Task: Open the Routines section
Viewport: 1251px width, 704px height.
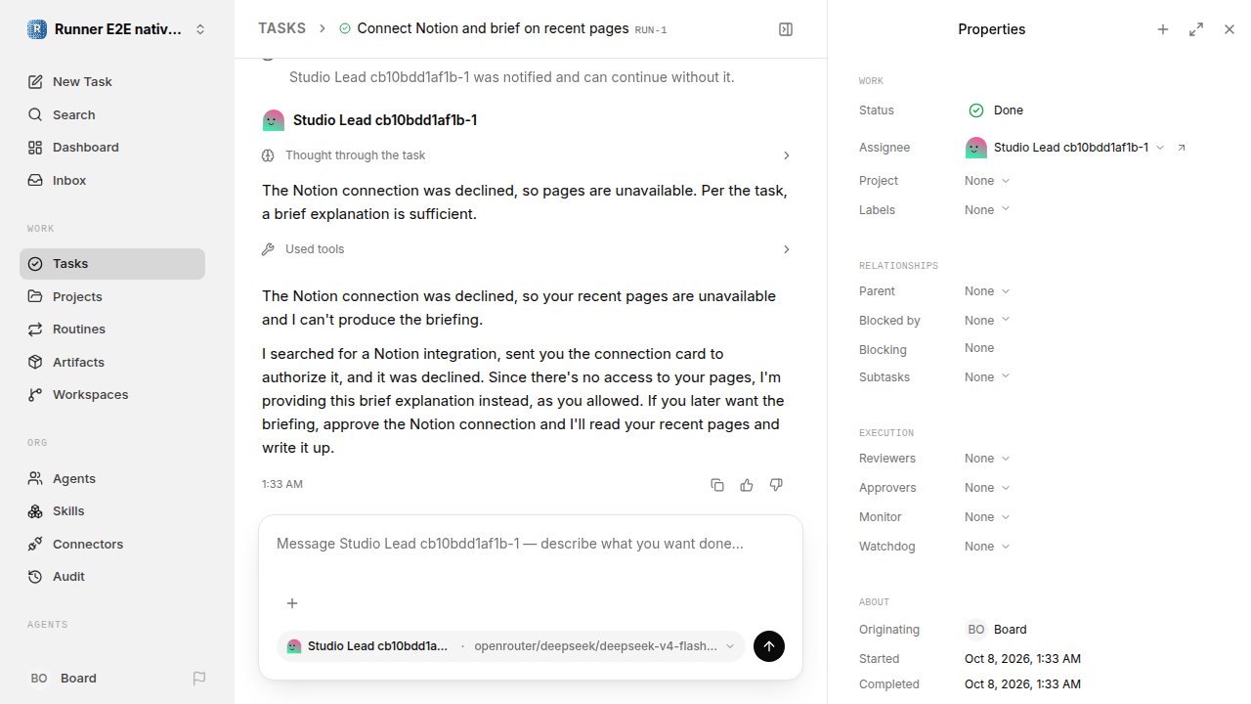Action: click(x=112, y=330)
